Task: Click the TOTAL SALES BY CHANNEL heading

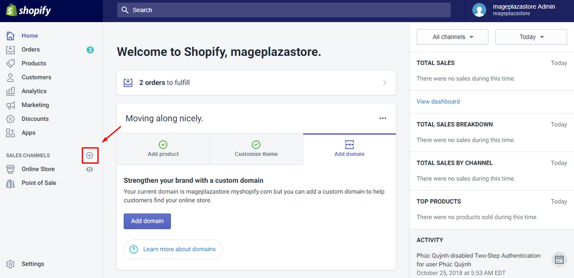Action: pyautogui.click(x=454, y=163)
